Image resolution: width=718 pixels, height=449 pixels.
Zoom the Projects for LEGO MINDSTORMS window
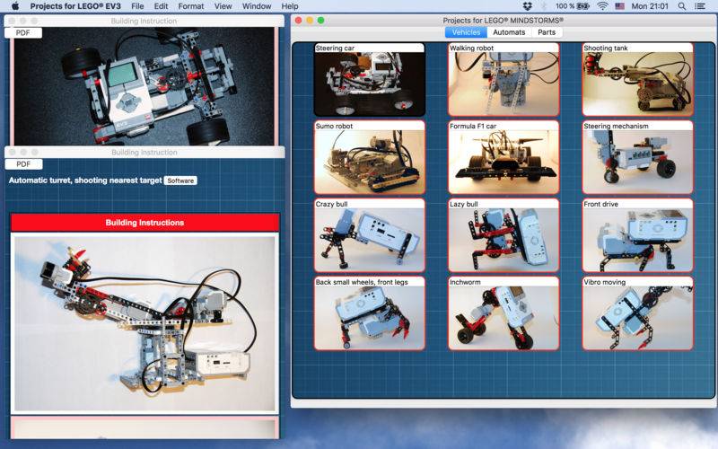(x=321, y=20)
